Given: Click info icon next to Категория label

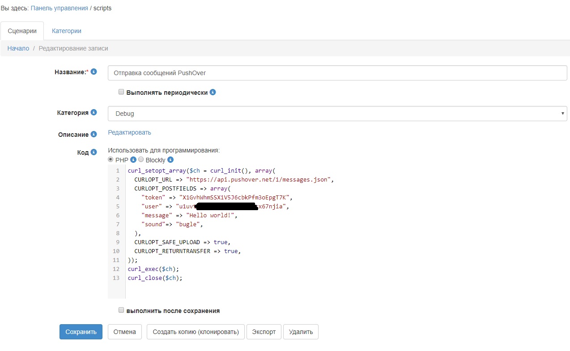Looking at the screenshot, I should tap(94, 112).
